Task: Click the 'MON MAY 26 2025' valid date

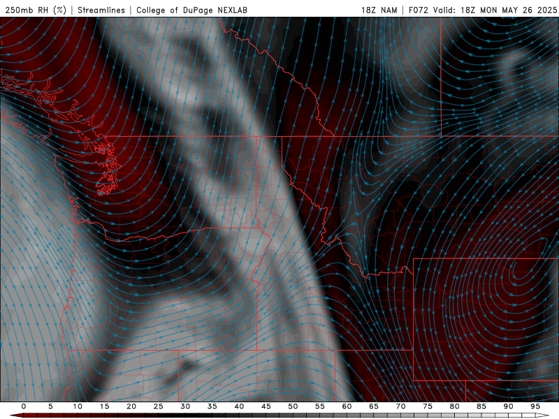Action: pos(518,10)
